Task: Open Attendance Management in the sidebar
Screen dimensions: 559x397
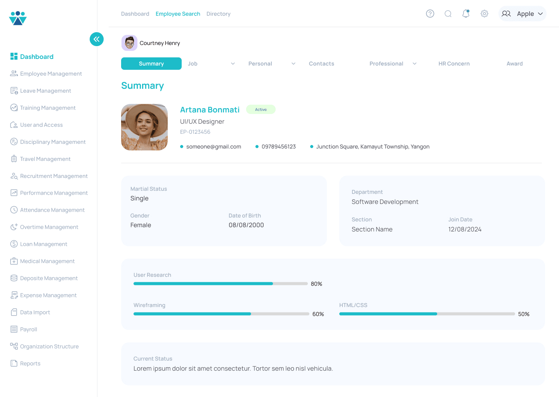Action: pyautogui.click(x=52, y=210)
